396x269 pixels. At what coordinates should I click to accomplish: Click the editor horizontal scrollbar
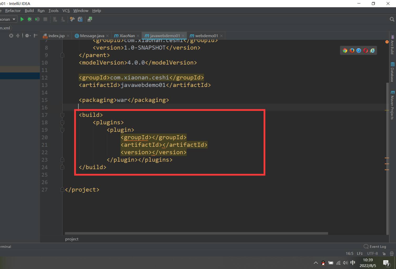click(x=196, y=233)
